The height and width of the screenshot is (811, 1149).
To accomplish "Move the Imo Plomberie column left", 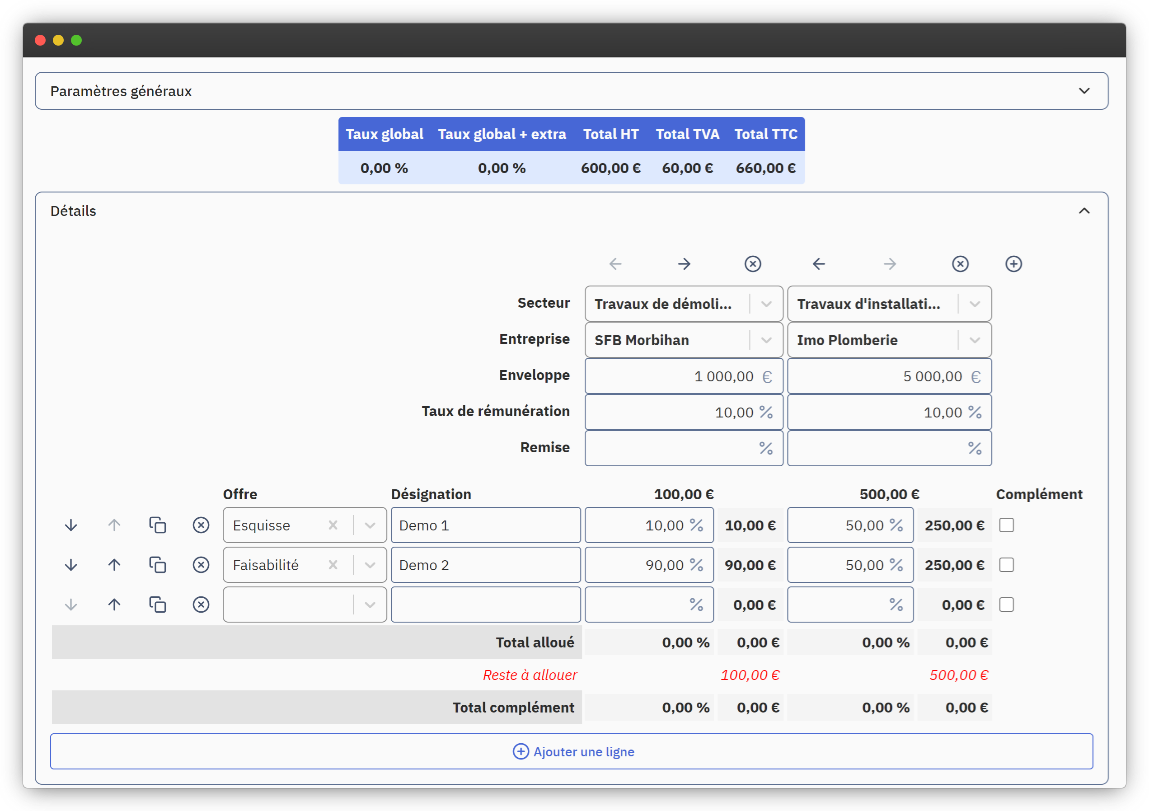I will 819,264.
